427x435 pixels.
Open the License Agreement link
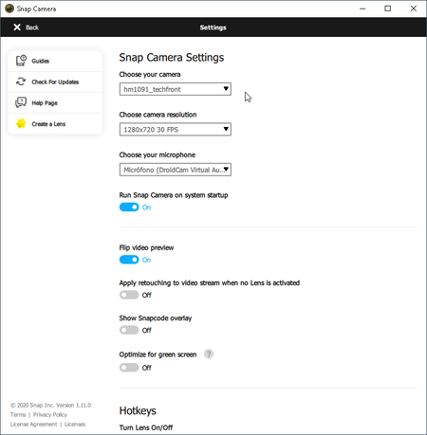[33, 424]
